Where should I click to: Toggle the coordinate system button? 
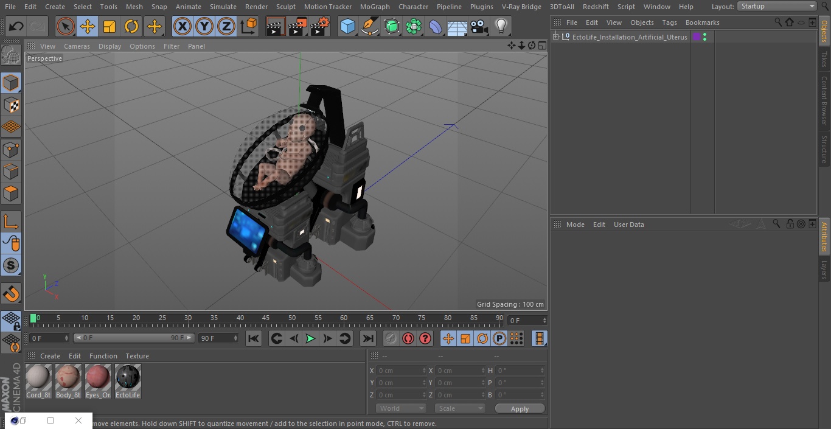(249, 26)
